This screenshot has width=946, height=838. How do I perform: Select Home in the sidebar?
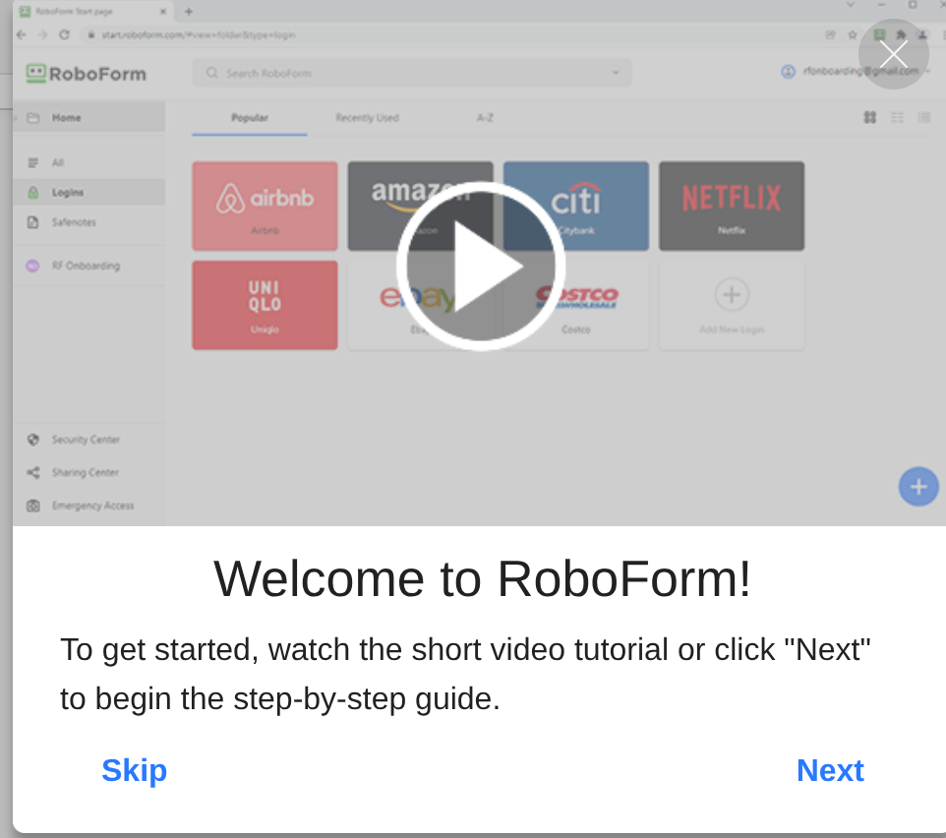(89, 118)
